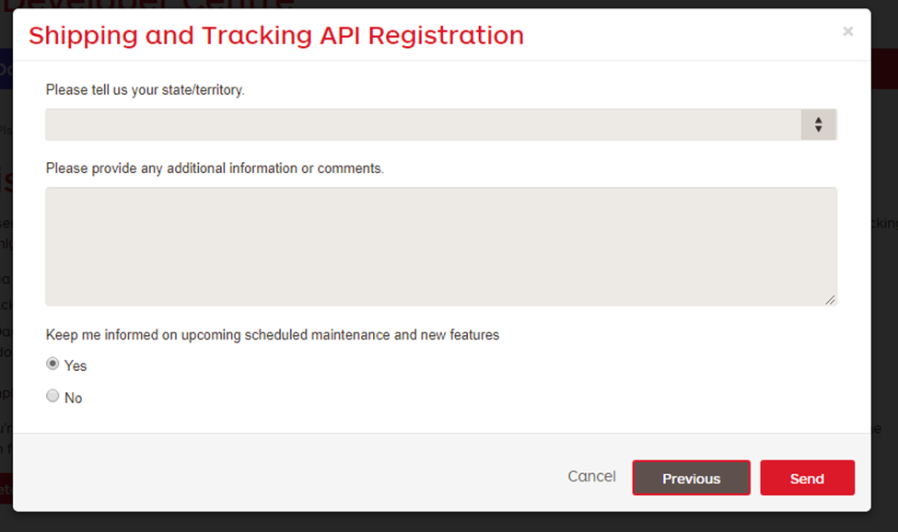Click the state/territory question label
898x532 pixels.
(145, 90)
